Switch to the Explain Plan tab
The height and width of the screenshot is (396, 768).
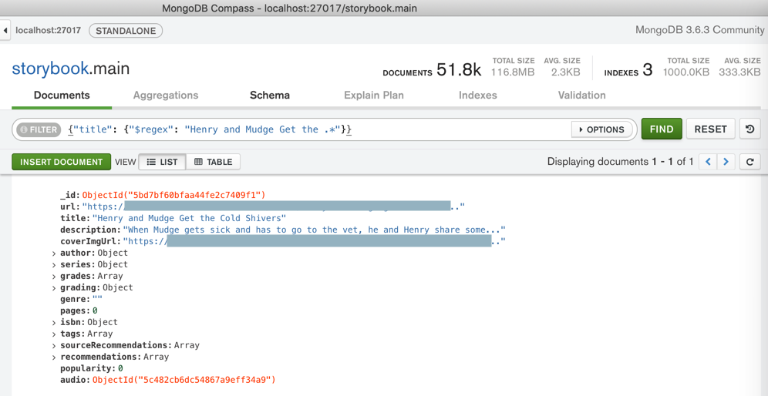point(374,96)
